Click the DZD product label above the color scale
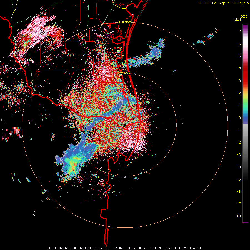Screen dimensions: 250x250 click(x=244, y=17)
